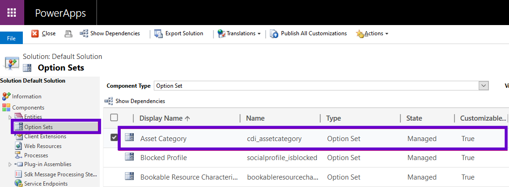Viewport: 509px width, 187px height.
Task: Click the Service Endpoints icon
Action: (x=19, y=183)
